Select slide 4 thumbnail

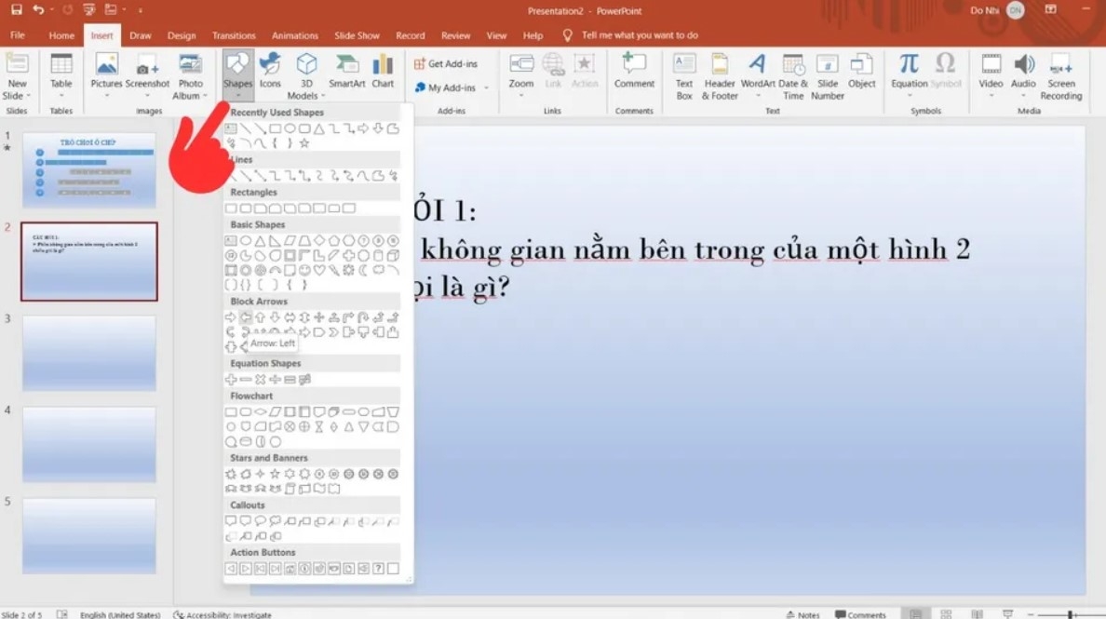pos(88,444)
